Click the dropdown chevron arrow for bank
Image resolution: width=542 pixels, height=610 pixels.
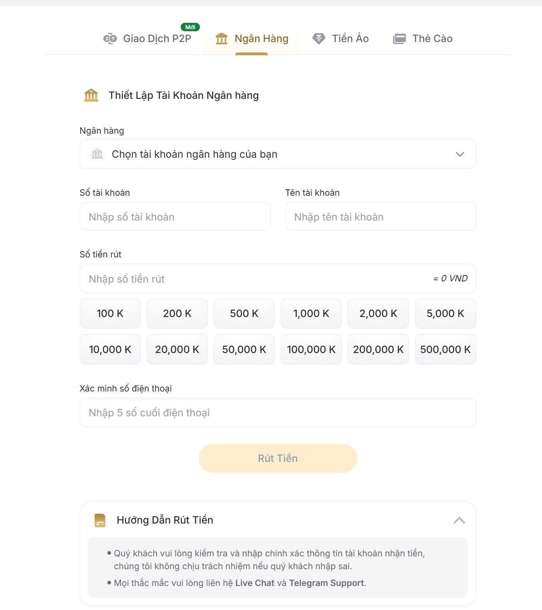460,154
